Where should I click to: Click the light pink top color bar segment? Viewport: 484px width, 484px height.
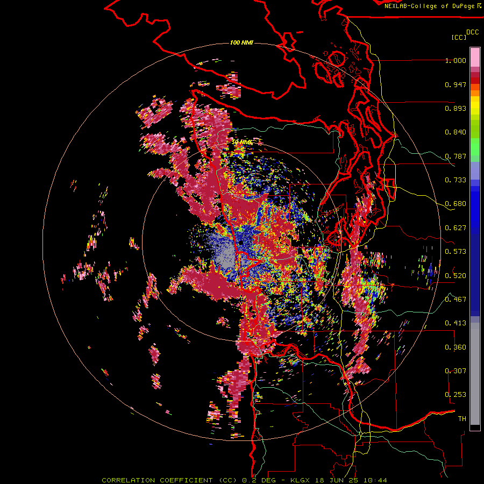(475, 57)
